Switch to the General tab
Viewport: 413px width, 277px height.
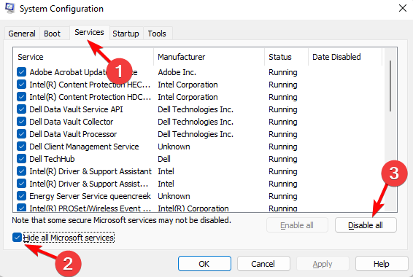pos(22,34)
